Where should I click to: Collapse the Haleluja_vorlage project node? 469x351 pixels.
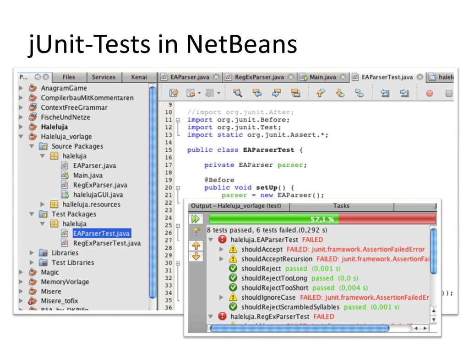[21, 136]
